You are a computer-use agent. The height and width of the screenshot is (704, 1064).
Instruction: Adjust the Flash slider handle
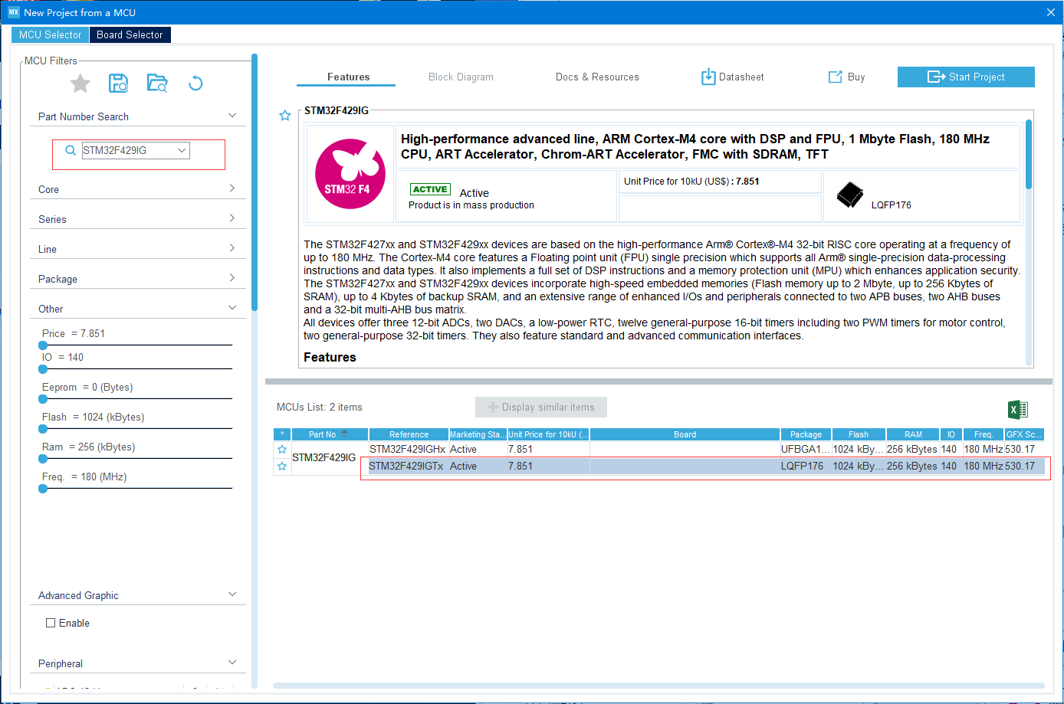tap(43, 429)
